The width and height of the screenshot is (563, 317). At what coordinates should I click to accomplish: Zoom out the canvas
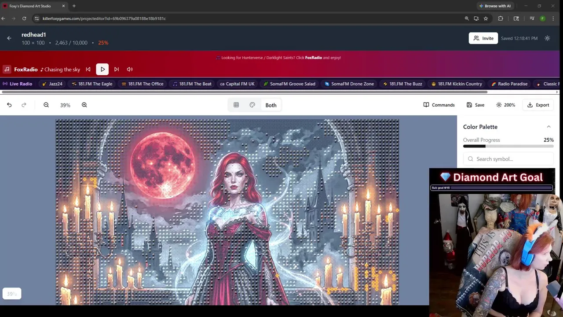tap(46, 105)
